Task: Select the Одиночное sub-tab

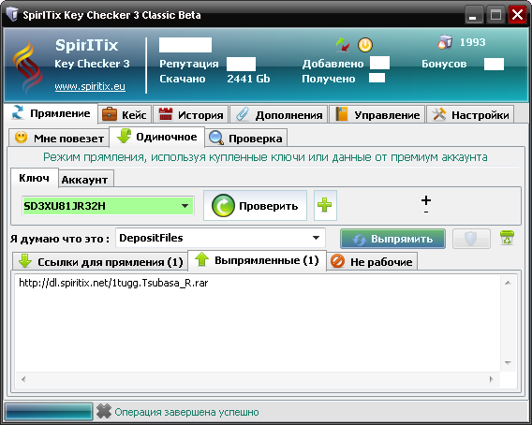Action: [x=156, y=137]
